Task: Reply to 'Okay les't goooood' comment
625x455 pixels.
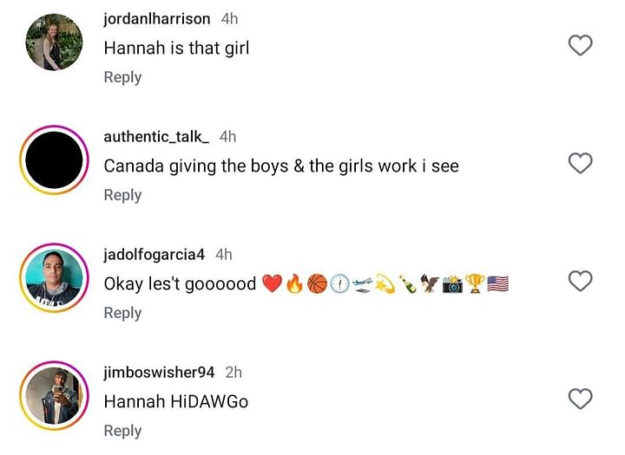Action: pyautogui.click(x=122, y=313)
